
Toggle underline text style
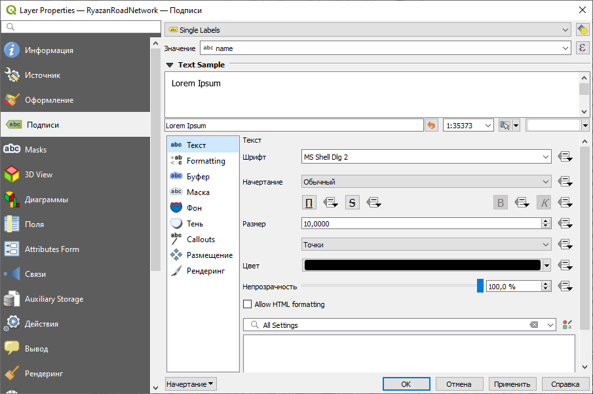coord(309,203)
